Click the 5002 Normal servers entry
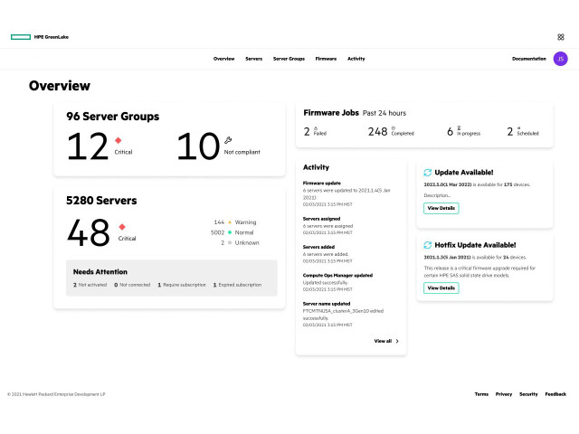The image size is (579, 434). [232, 232]
